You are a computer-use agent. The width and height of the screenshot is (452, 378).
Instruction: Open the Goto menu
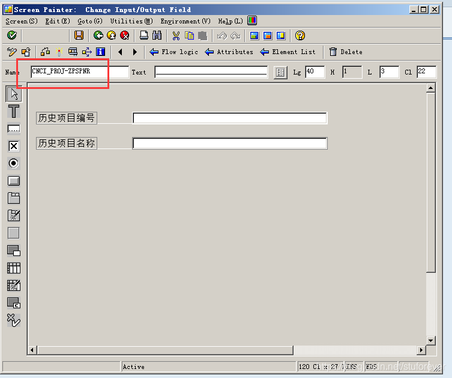pos(90,21)
